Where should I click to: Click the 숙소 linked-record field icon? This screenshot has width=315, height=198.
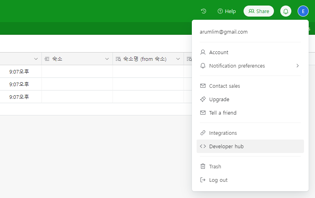click(x=47, y=59)
